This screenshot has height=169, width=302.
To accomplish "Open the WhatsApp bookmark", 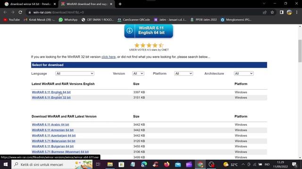I will [x=68, y=20].
